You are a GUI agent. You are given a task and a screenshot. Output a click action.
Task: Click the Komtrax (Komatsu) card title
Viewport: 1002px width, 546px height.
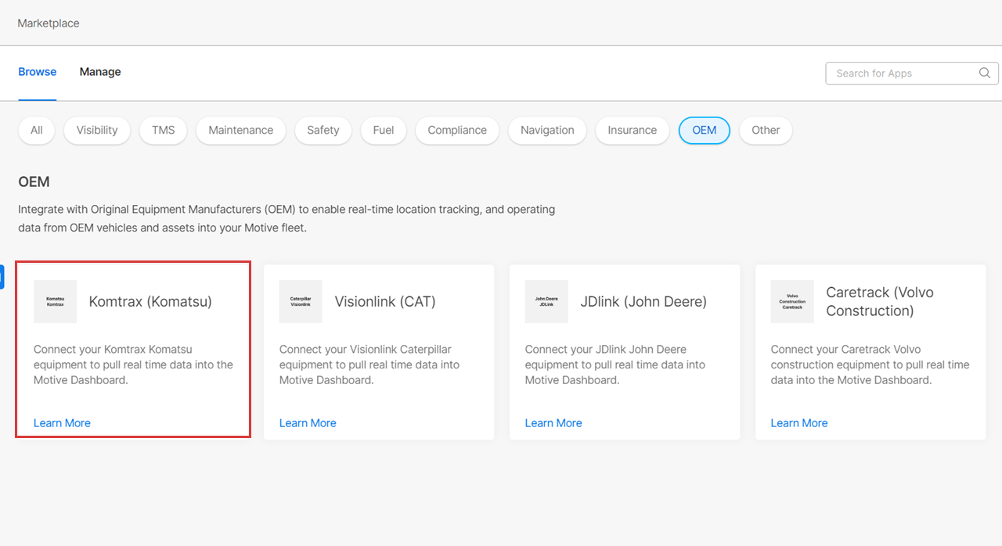click(x=150, y=301)
